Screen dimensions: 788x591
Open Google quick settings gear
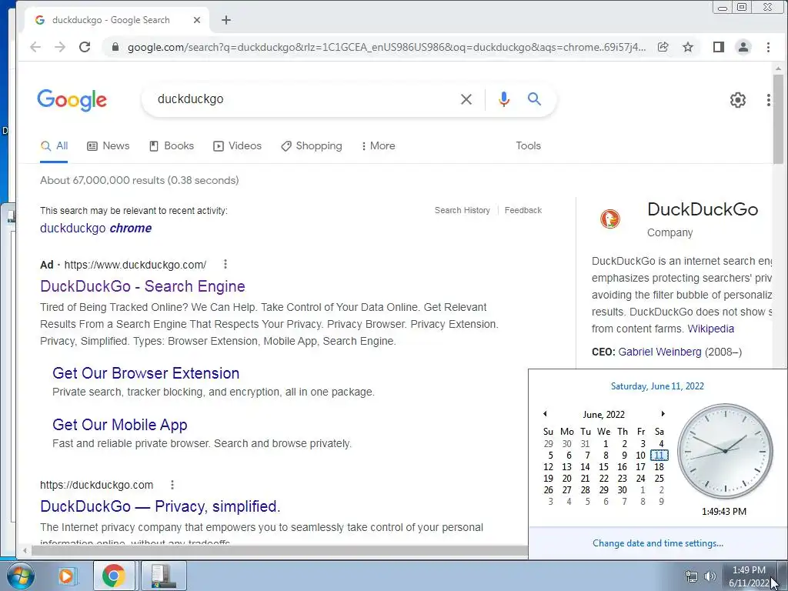738,100
